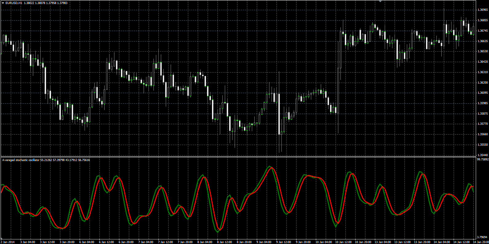
Task: Click the 13 Jan 12:00 time label
Action: point(402,242)
